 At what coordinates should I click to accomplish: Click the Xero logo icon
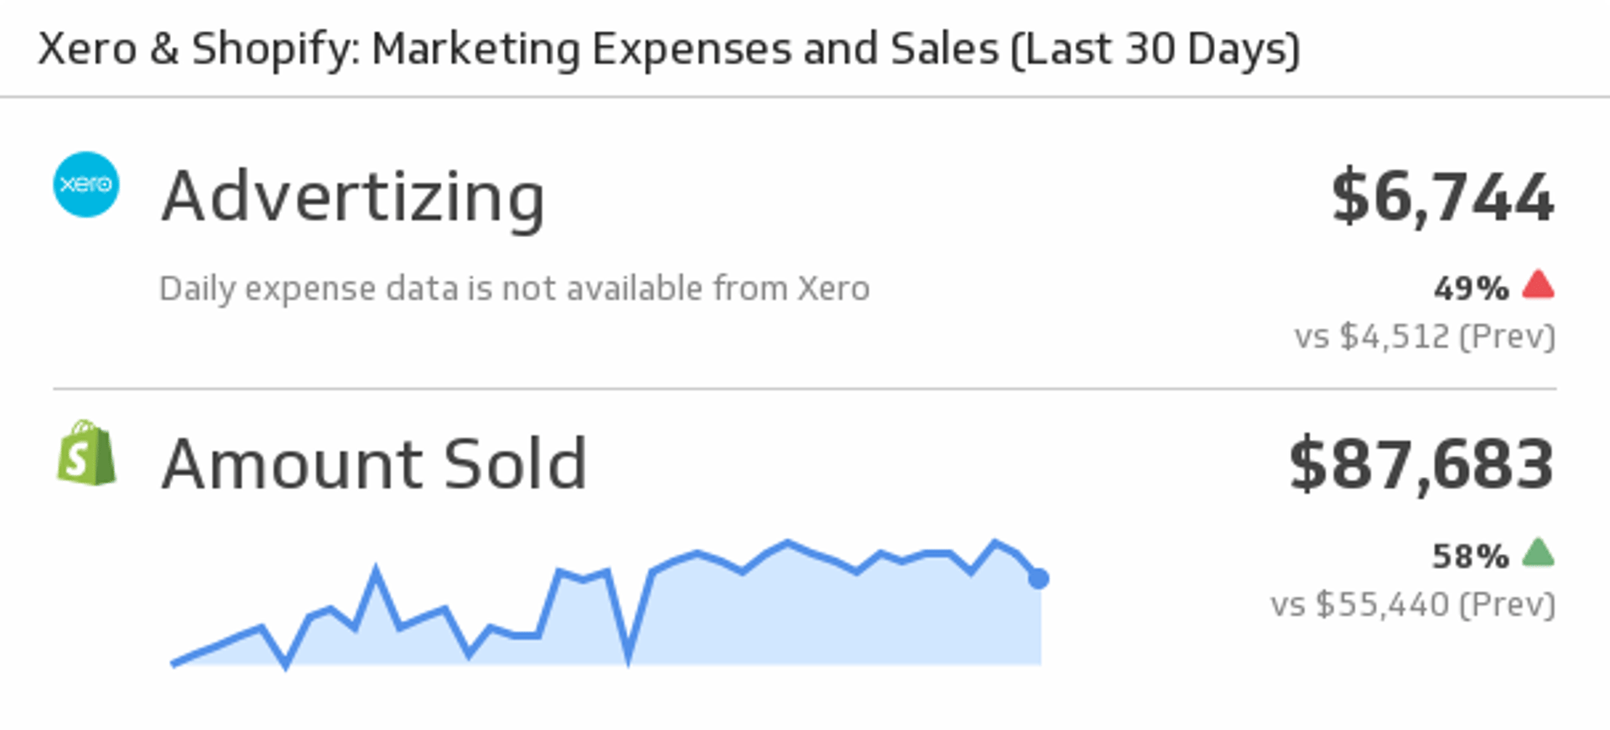(x=86, y=184)
